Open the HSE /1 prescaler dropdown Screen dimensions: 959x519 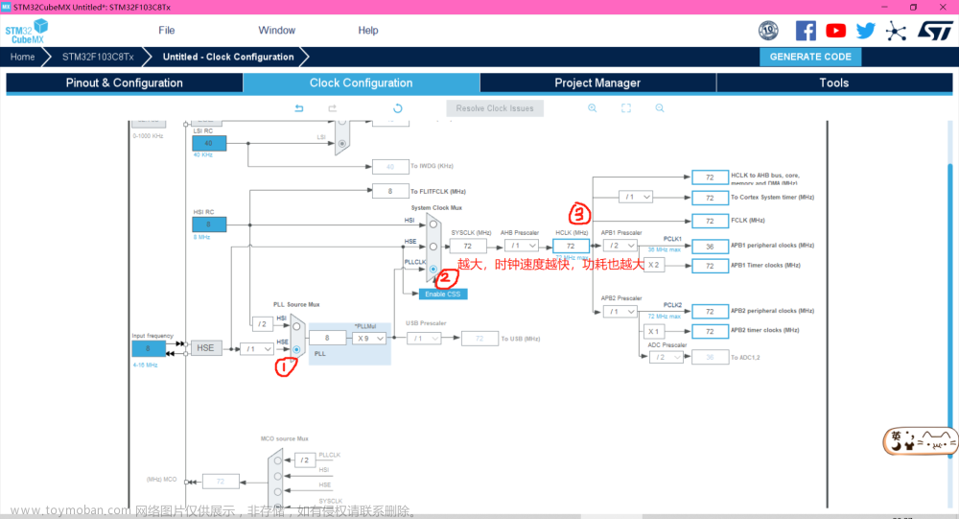click(x=257, y=349)
